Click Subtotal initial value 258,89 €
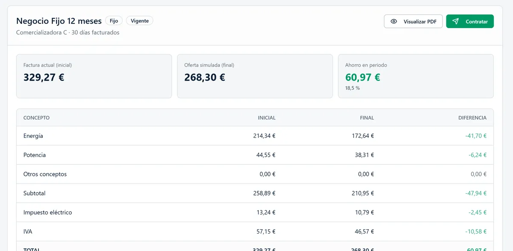The width and height of the screenshot is (513, 251). (264, 193)
